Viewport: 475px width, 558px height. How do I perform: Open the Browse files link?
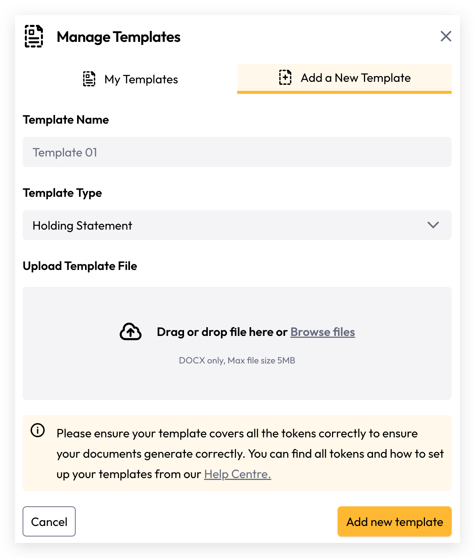(x=323, y=332)
